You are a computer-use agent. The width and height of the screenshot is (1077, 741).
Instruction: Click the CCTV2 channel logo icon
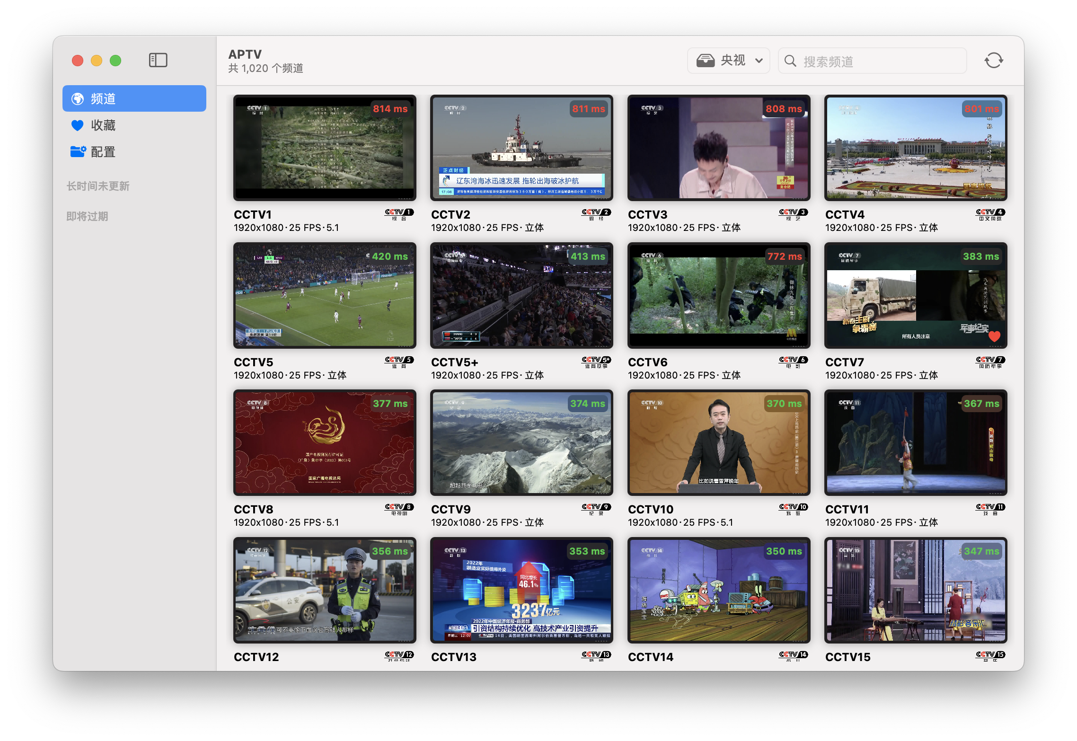click(x=596, y=214)
